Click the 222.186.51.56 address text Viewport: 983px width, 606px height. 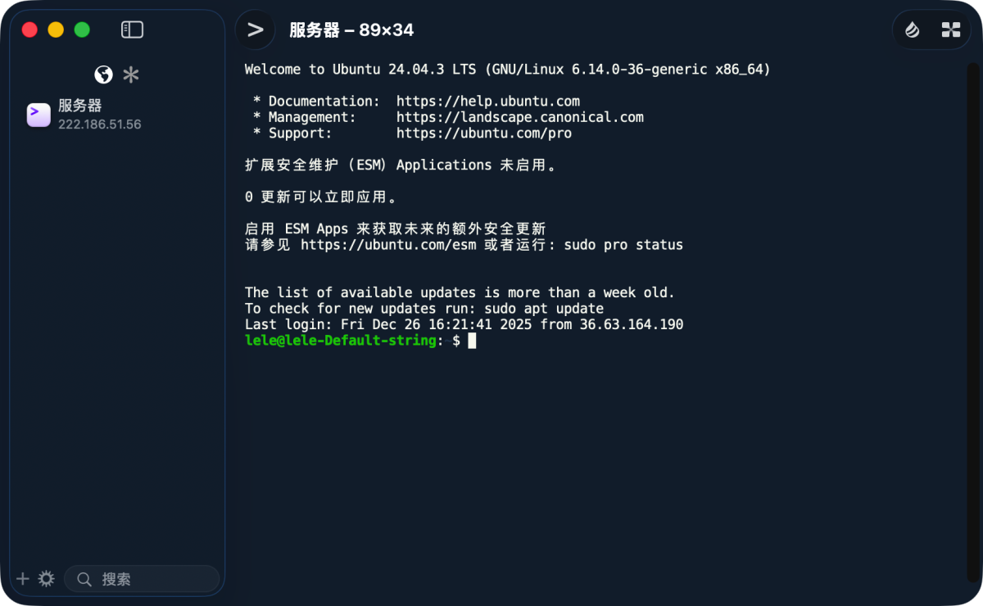click(x=100, y=124)
